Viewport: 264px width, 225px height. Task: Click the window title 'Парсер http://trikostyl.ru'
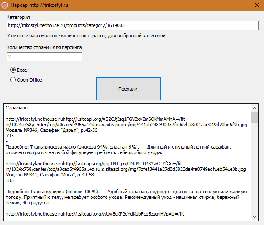pyautogui.click(x=37, y=5)
